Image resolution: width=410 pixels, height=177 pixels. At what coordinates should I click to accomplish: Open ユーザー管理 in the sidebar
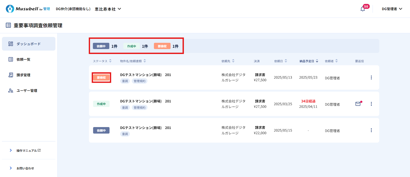pos(27,91)
